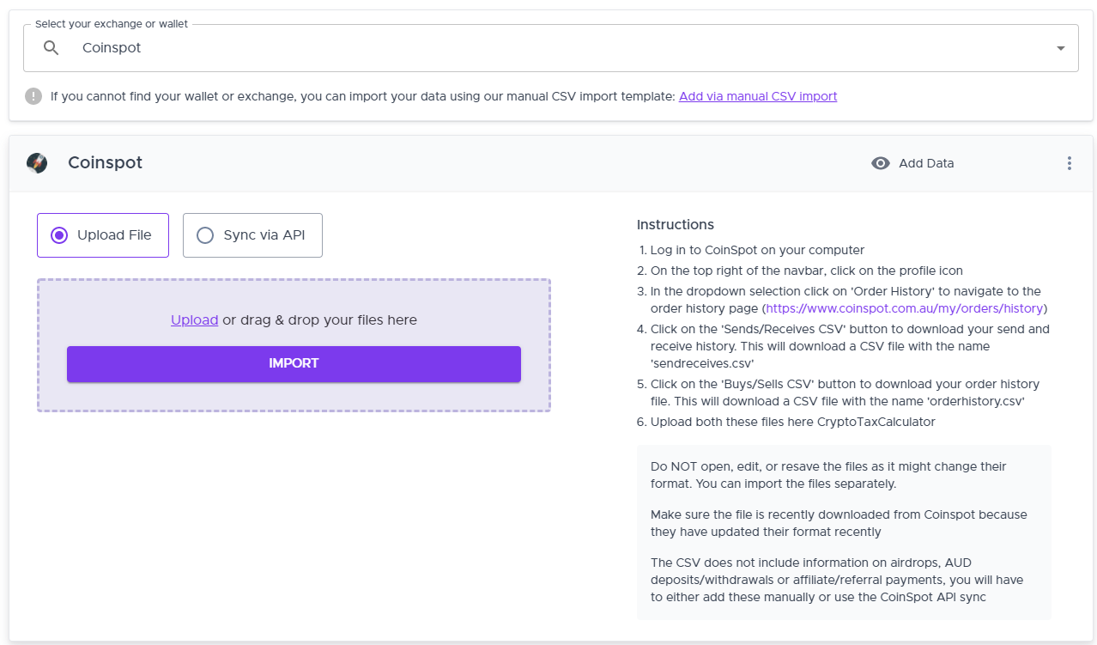Open the Add via manual CSV import link

click(757, 95)
